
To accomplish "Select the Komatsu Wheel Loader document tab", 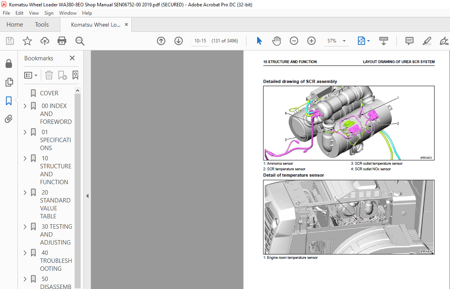I will [x=96, y=25].
